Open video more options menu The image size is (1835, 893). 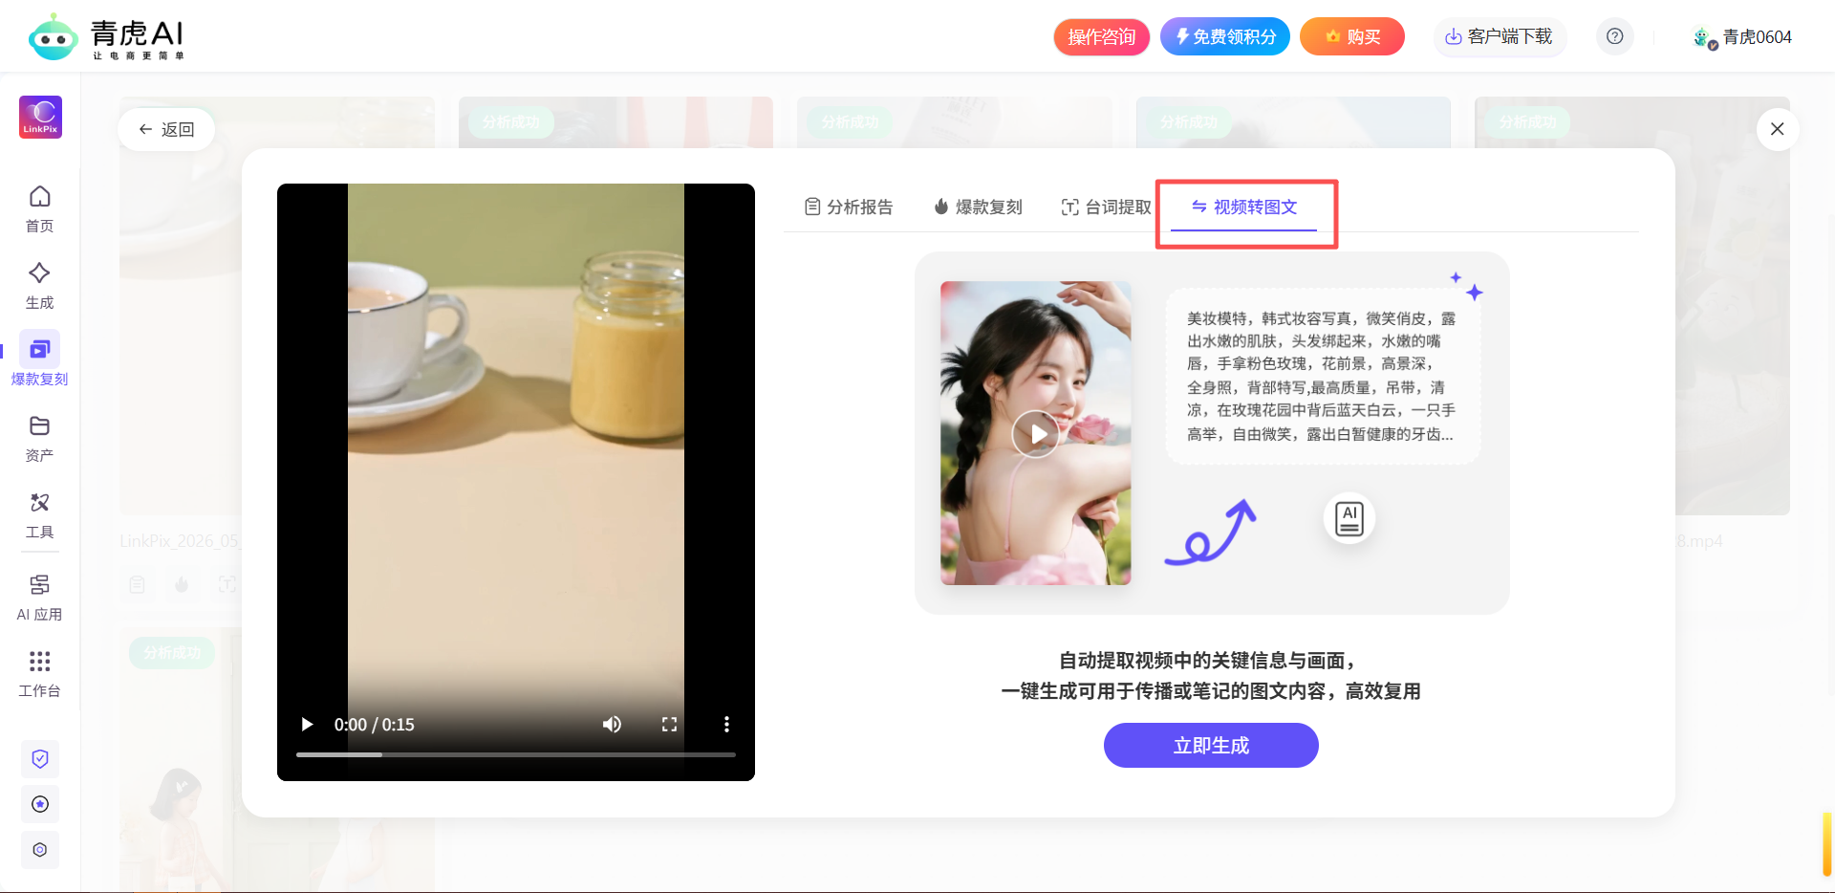(x=726, y=725)
